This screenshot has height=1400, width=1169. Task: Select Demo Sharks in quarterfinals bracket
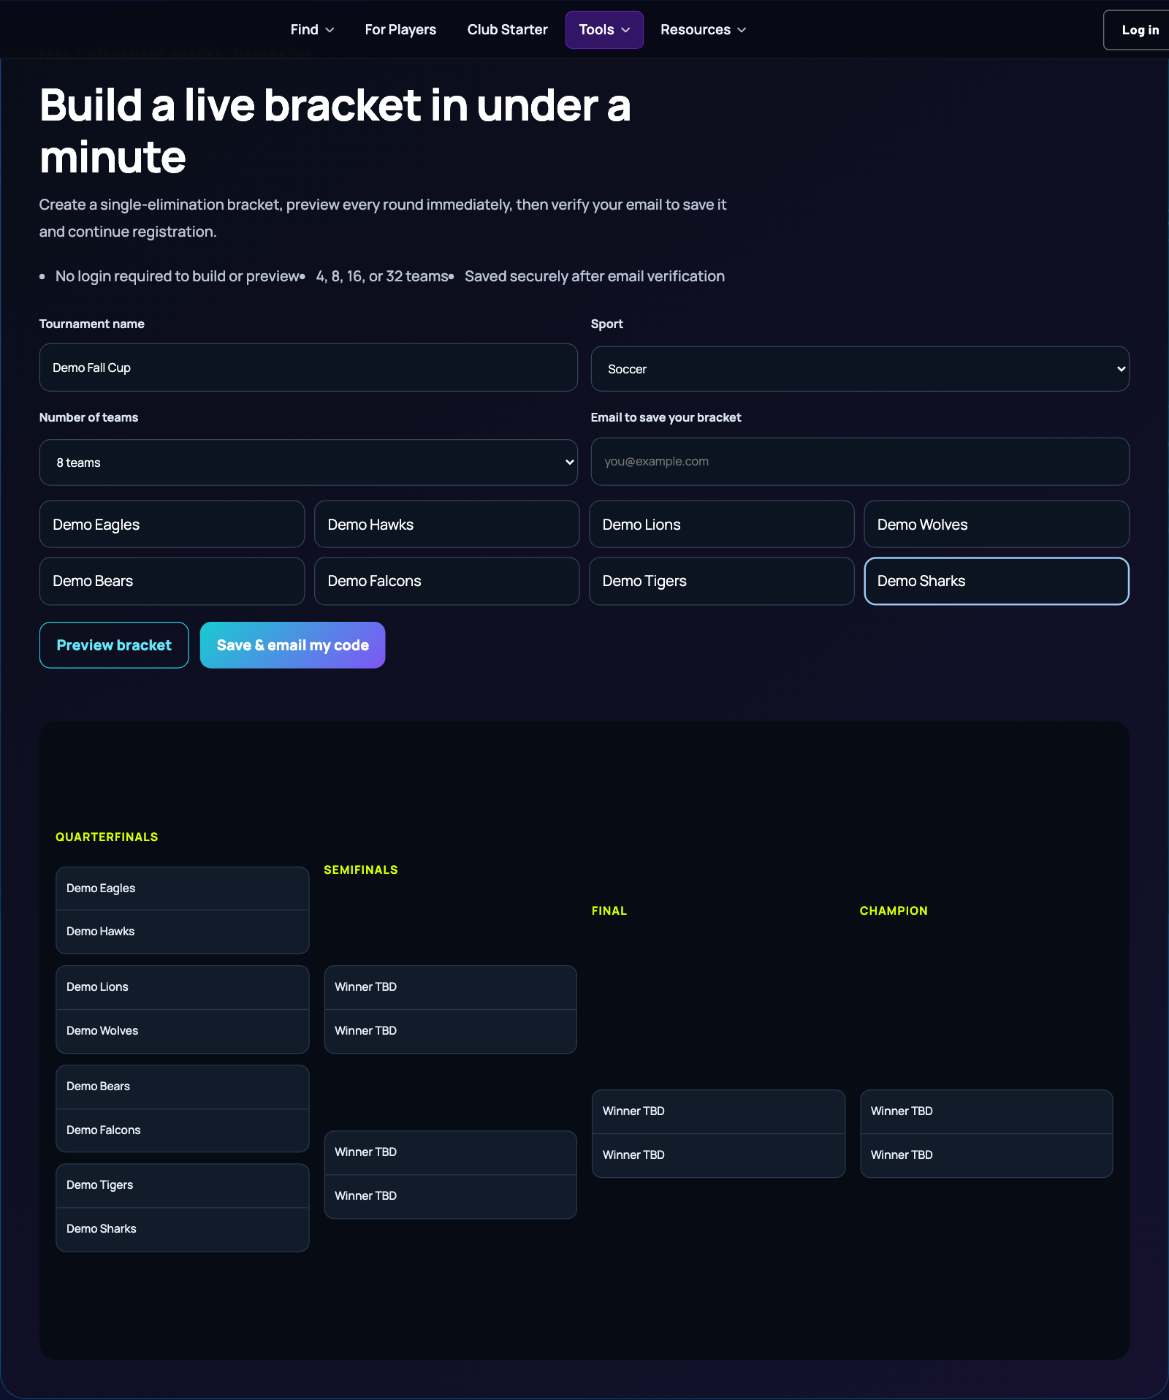coord(182,1229)
